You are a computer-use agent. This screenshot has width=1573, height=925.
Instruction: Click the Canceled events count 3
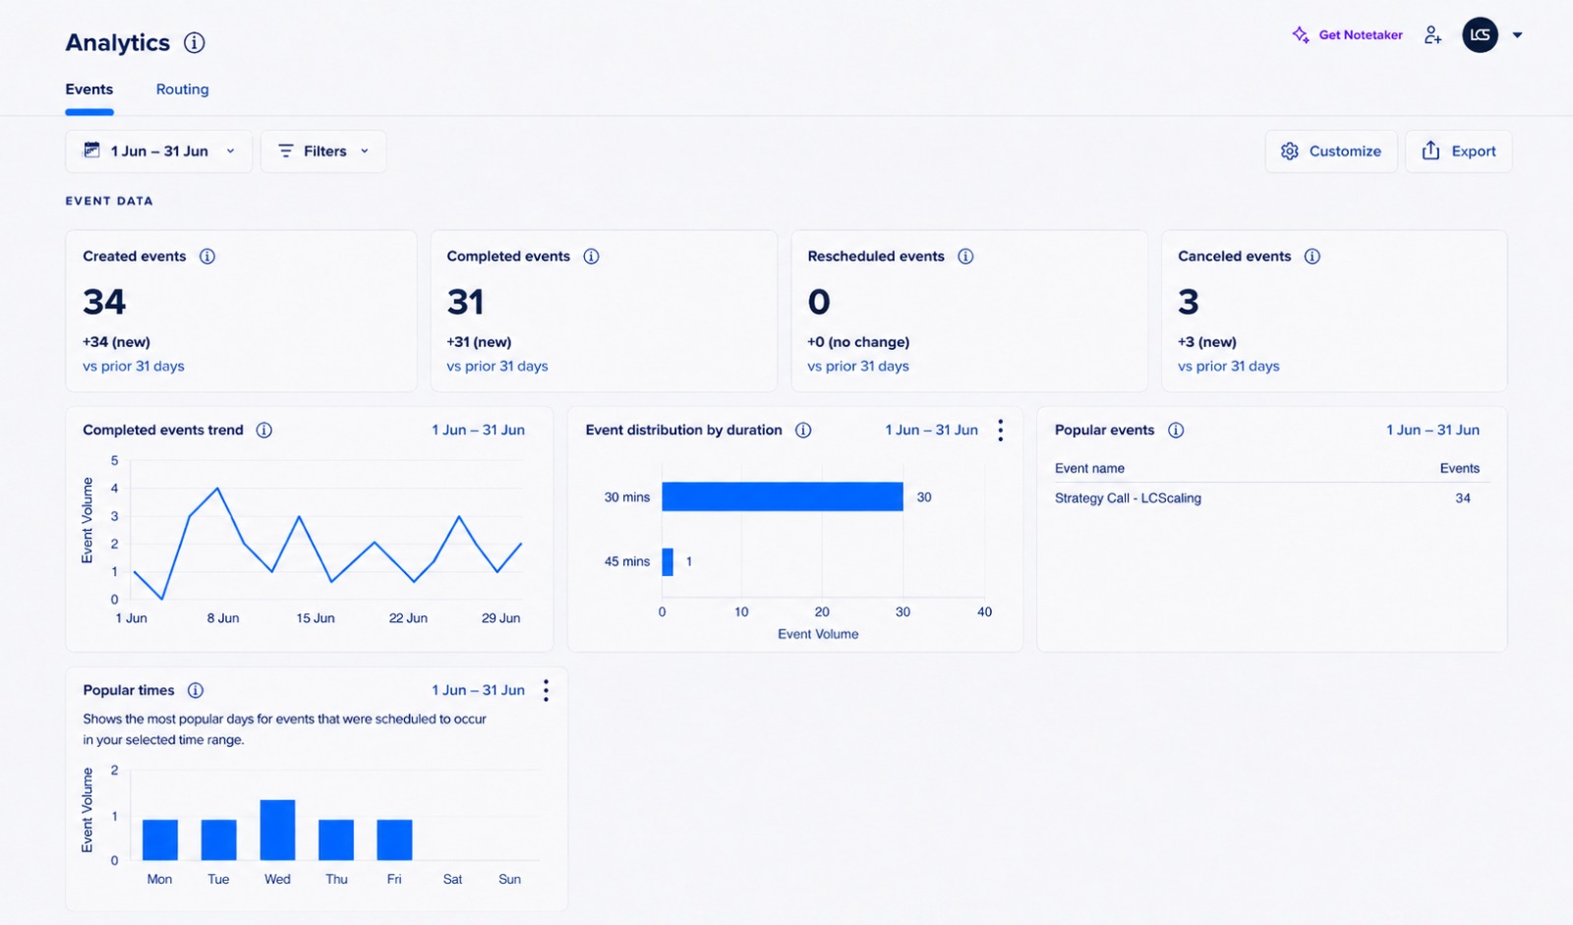1189,302
